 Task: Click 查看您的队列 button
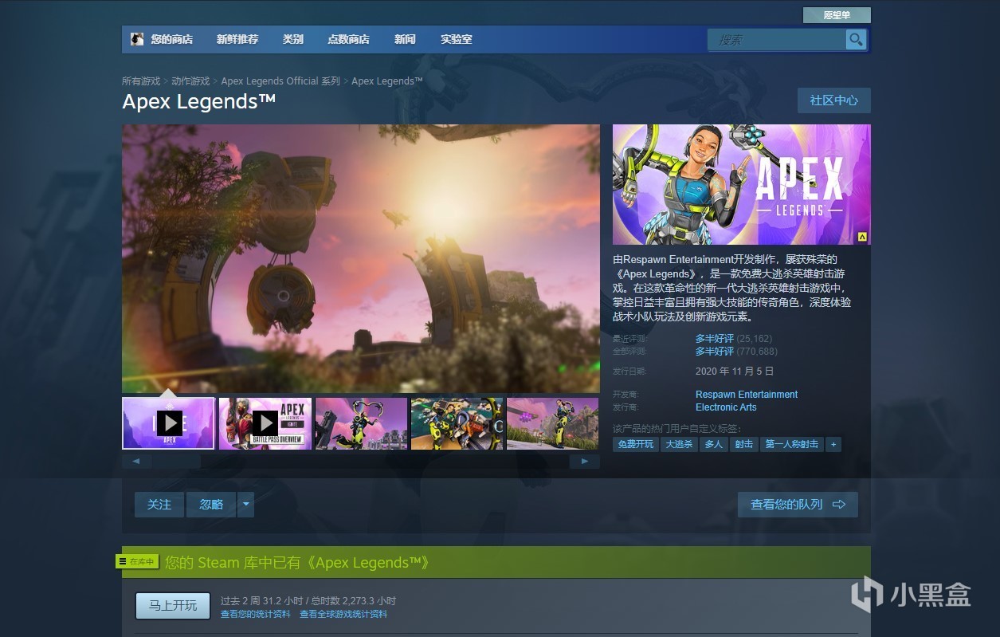coord(798,505)
